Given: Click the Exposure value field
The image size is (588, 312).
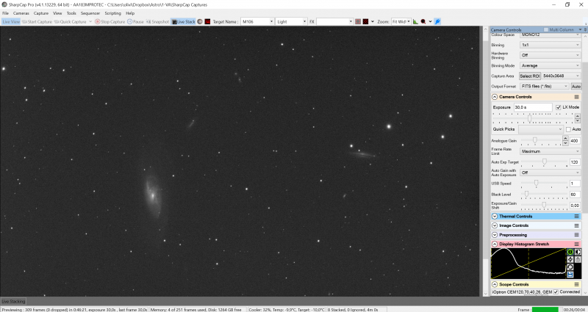Looking at the screenshot, I should click(533, 107).
